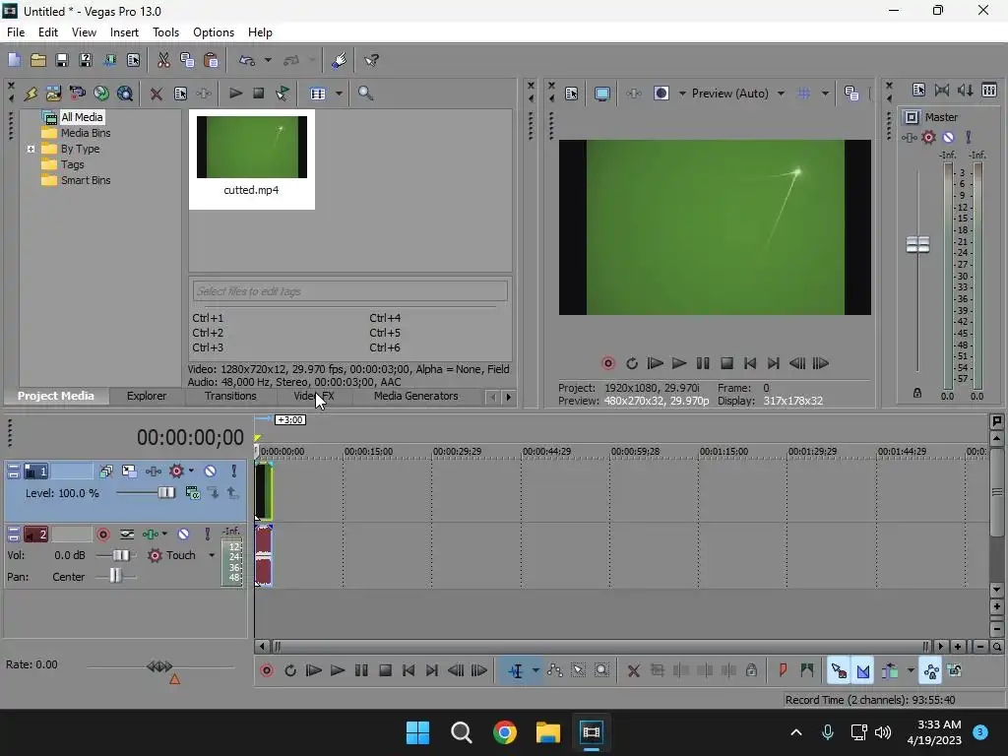1008x756 pixels.
Task: Open Split Screen View dropdown arrow
Action: coord(682,94)
